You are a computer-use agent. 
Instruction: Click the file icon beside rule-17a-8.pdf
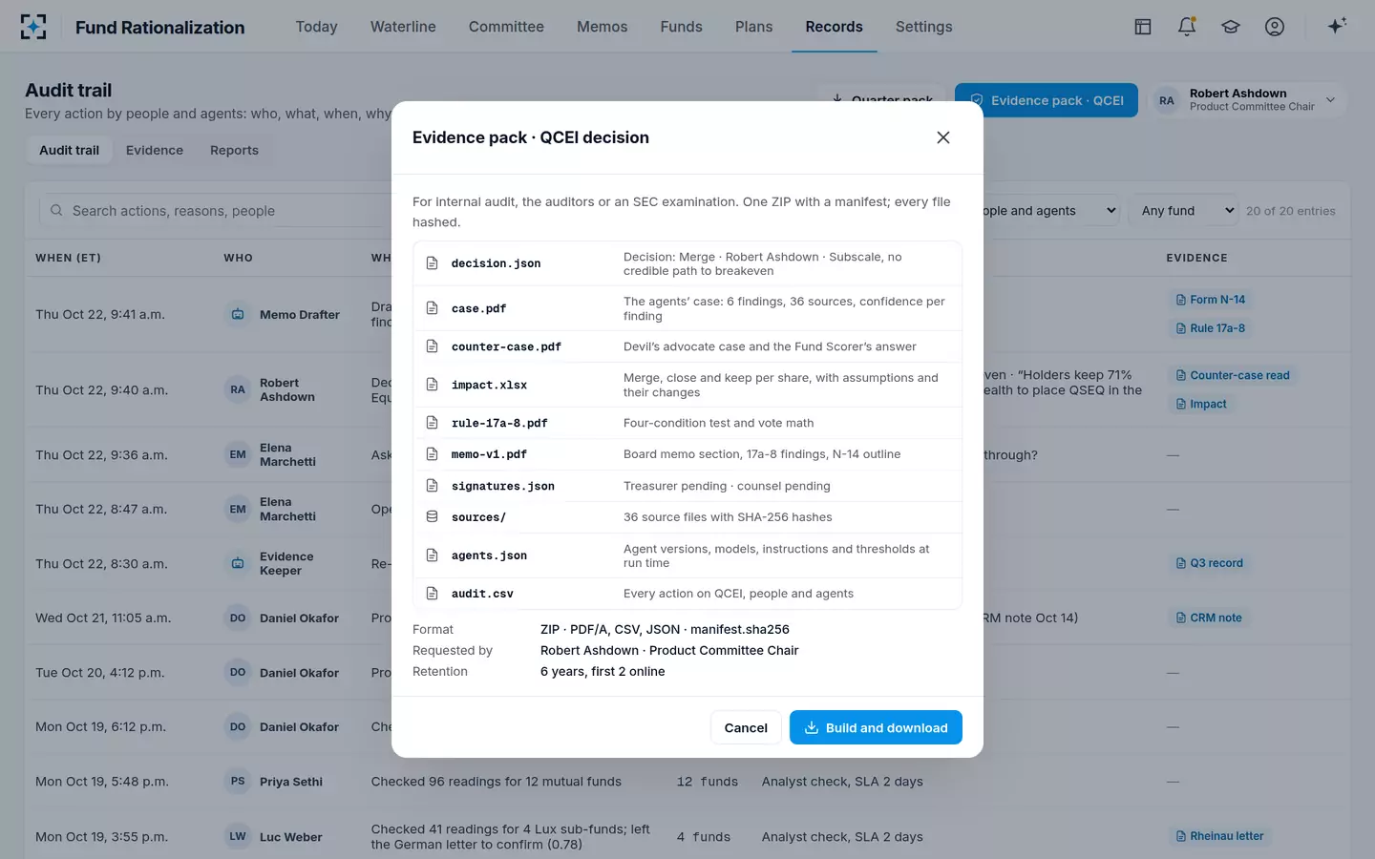pos(432,423)
